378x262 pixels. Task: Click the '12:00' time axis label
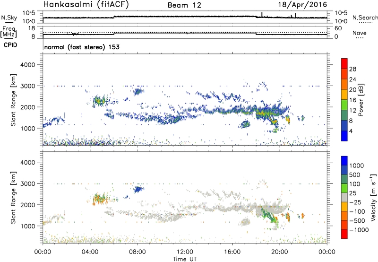[x=185, y=252]
